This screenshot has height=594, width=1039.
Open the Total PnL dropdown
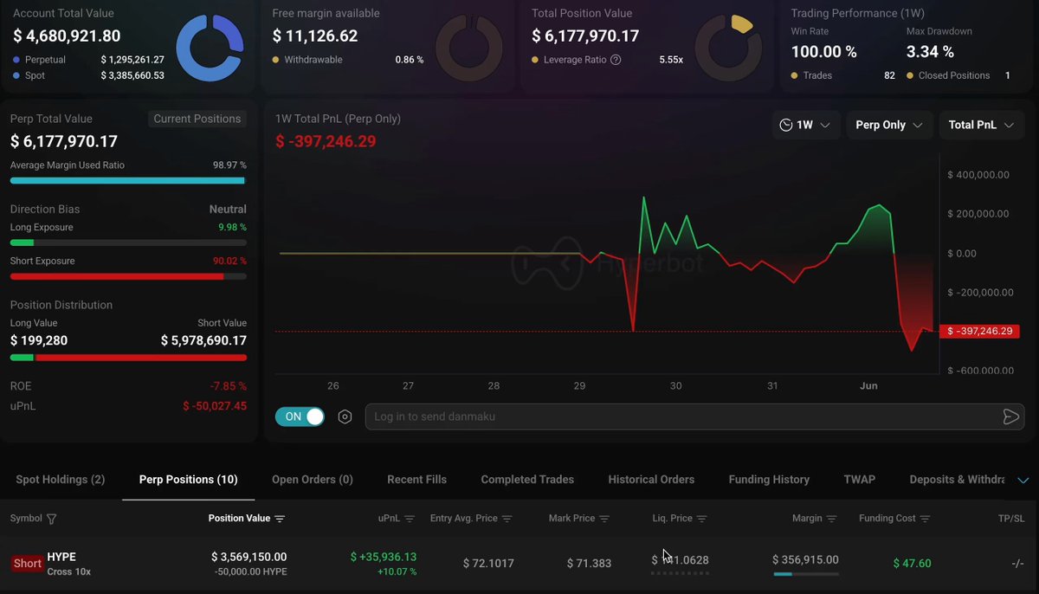coord(981,125)
